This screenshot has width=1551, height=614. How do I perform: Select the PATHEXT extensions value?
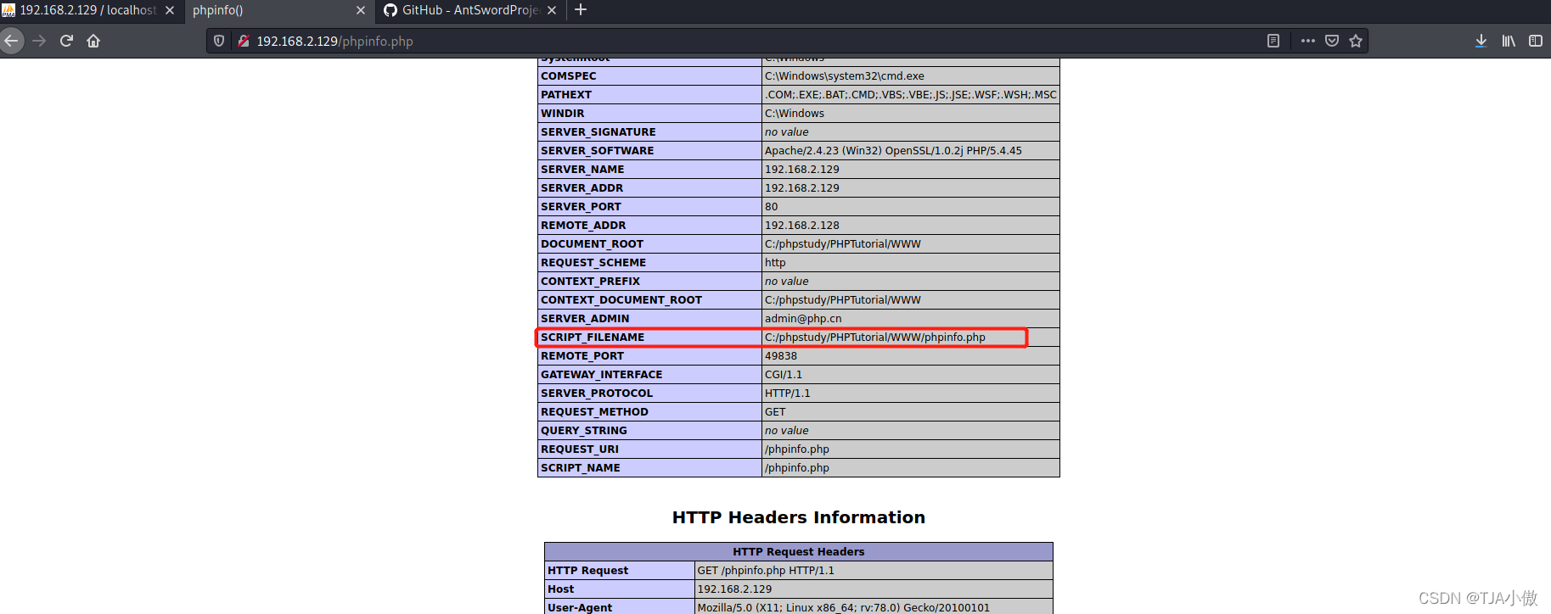click(910, 95)
